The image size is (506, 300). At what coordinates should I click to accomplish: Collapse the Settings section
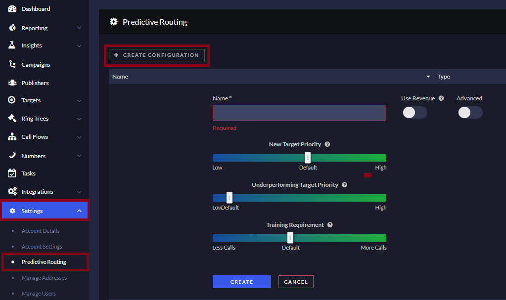[79, 211]
